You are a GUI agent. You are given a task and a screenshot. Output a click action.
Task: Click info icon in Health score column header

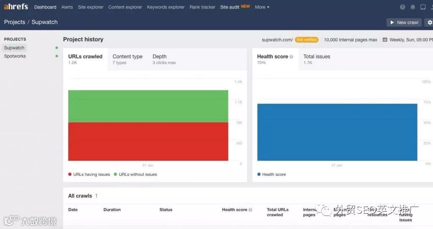pyautogui.click(x=250, y=210)
